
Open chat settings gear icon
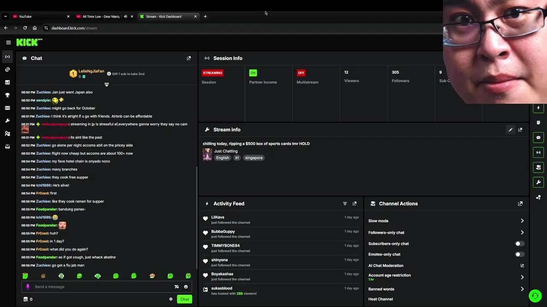tap(171, 299)
